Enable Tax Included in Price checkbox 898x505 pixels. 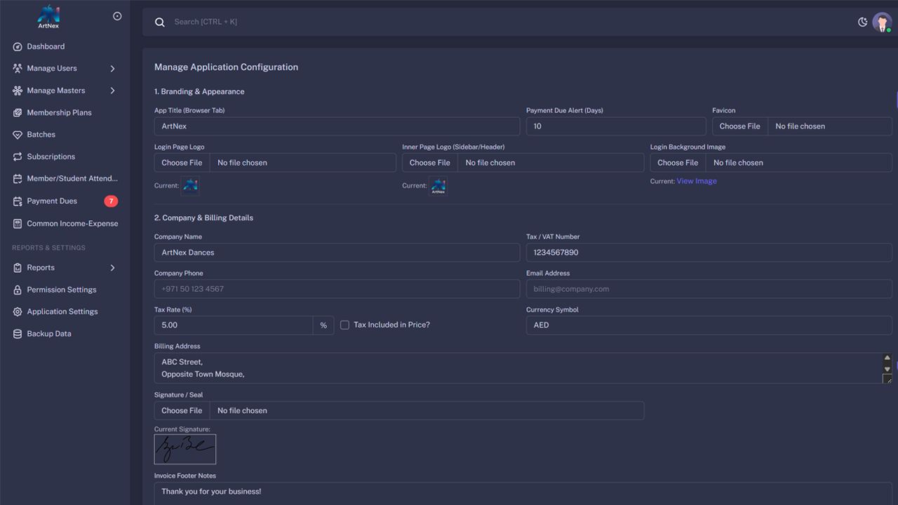coord(344,325)
